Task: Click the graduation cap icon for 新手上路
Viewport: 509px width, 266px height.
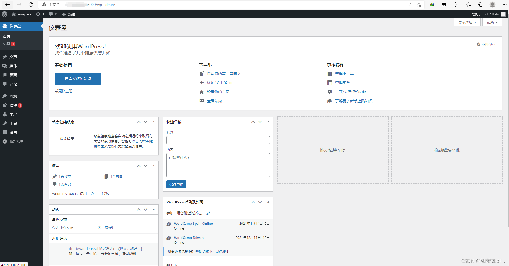Action: tap(330, 101)
